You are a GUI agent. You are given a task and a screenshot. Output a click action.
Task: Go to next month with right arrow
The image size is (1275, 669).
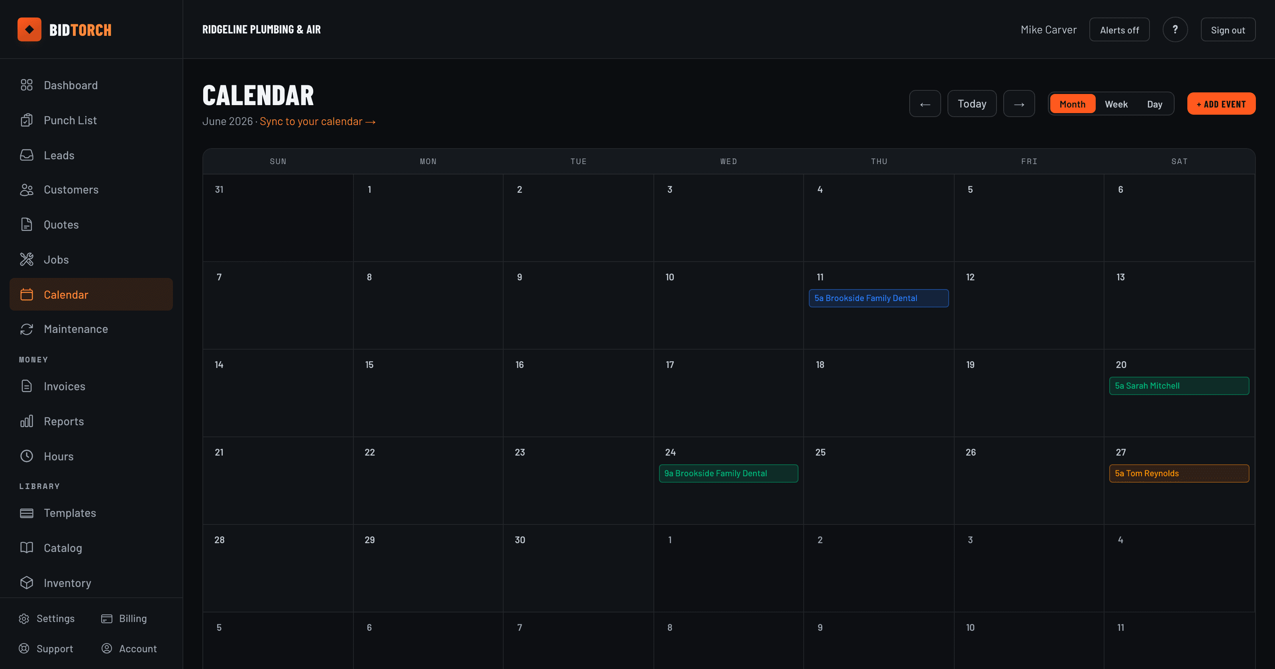1019,104
